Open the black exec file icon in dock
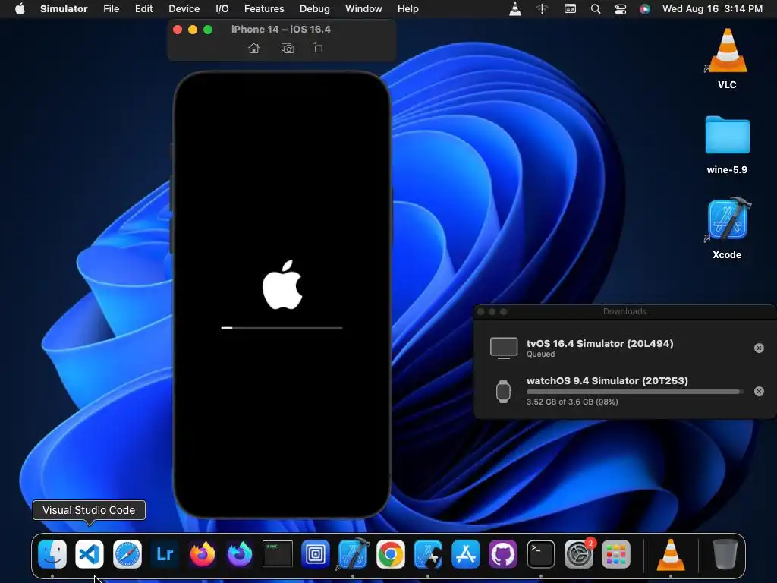This screenshot has height=583, width=777. [x=278, y=553]
